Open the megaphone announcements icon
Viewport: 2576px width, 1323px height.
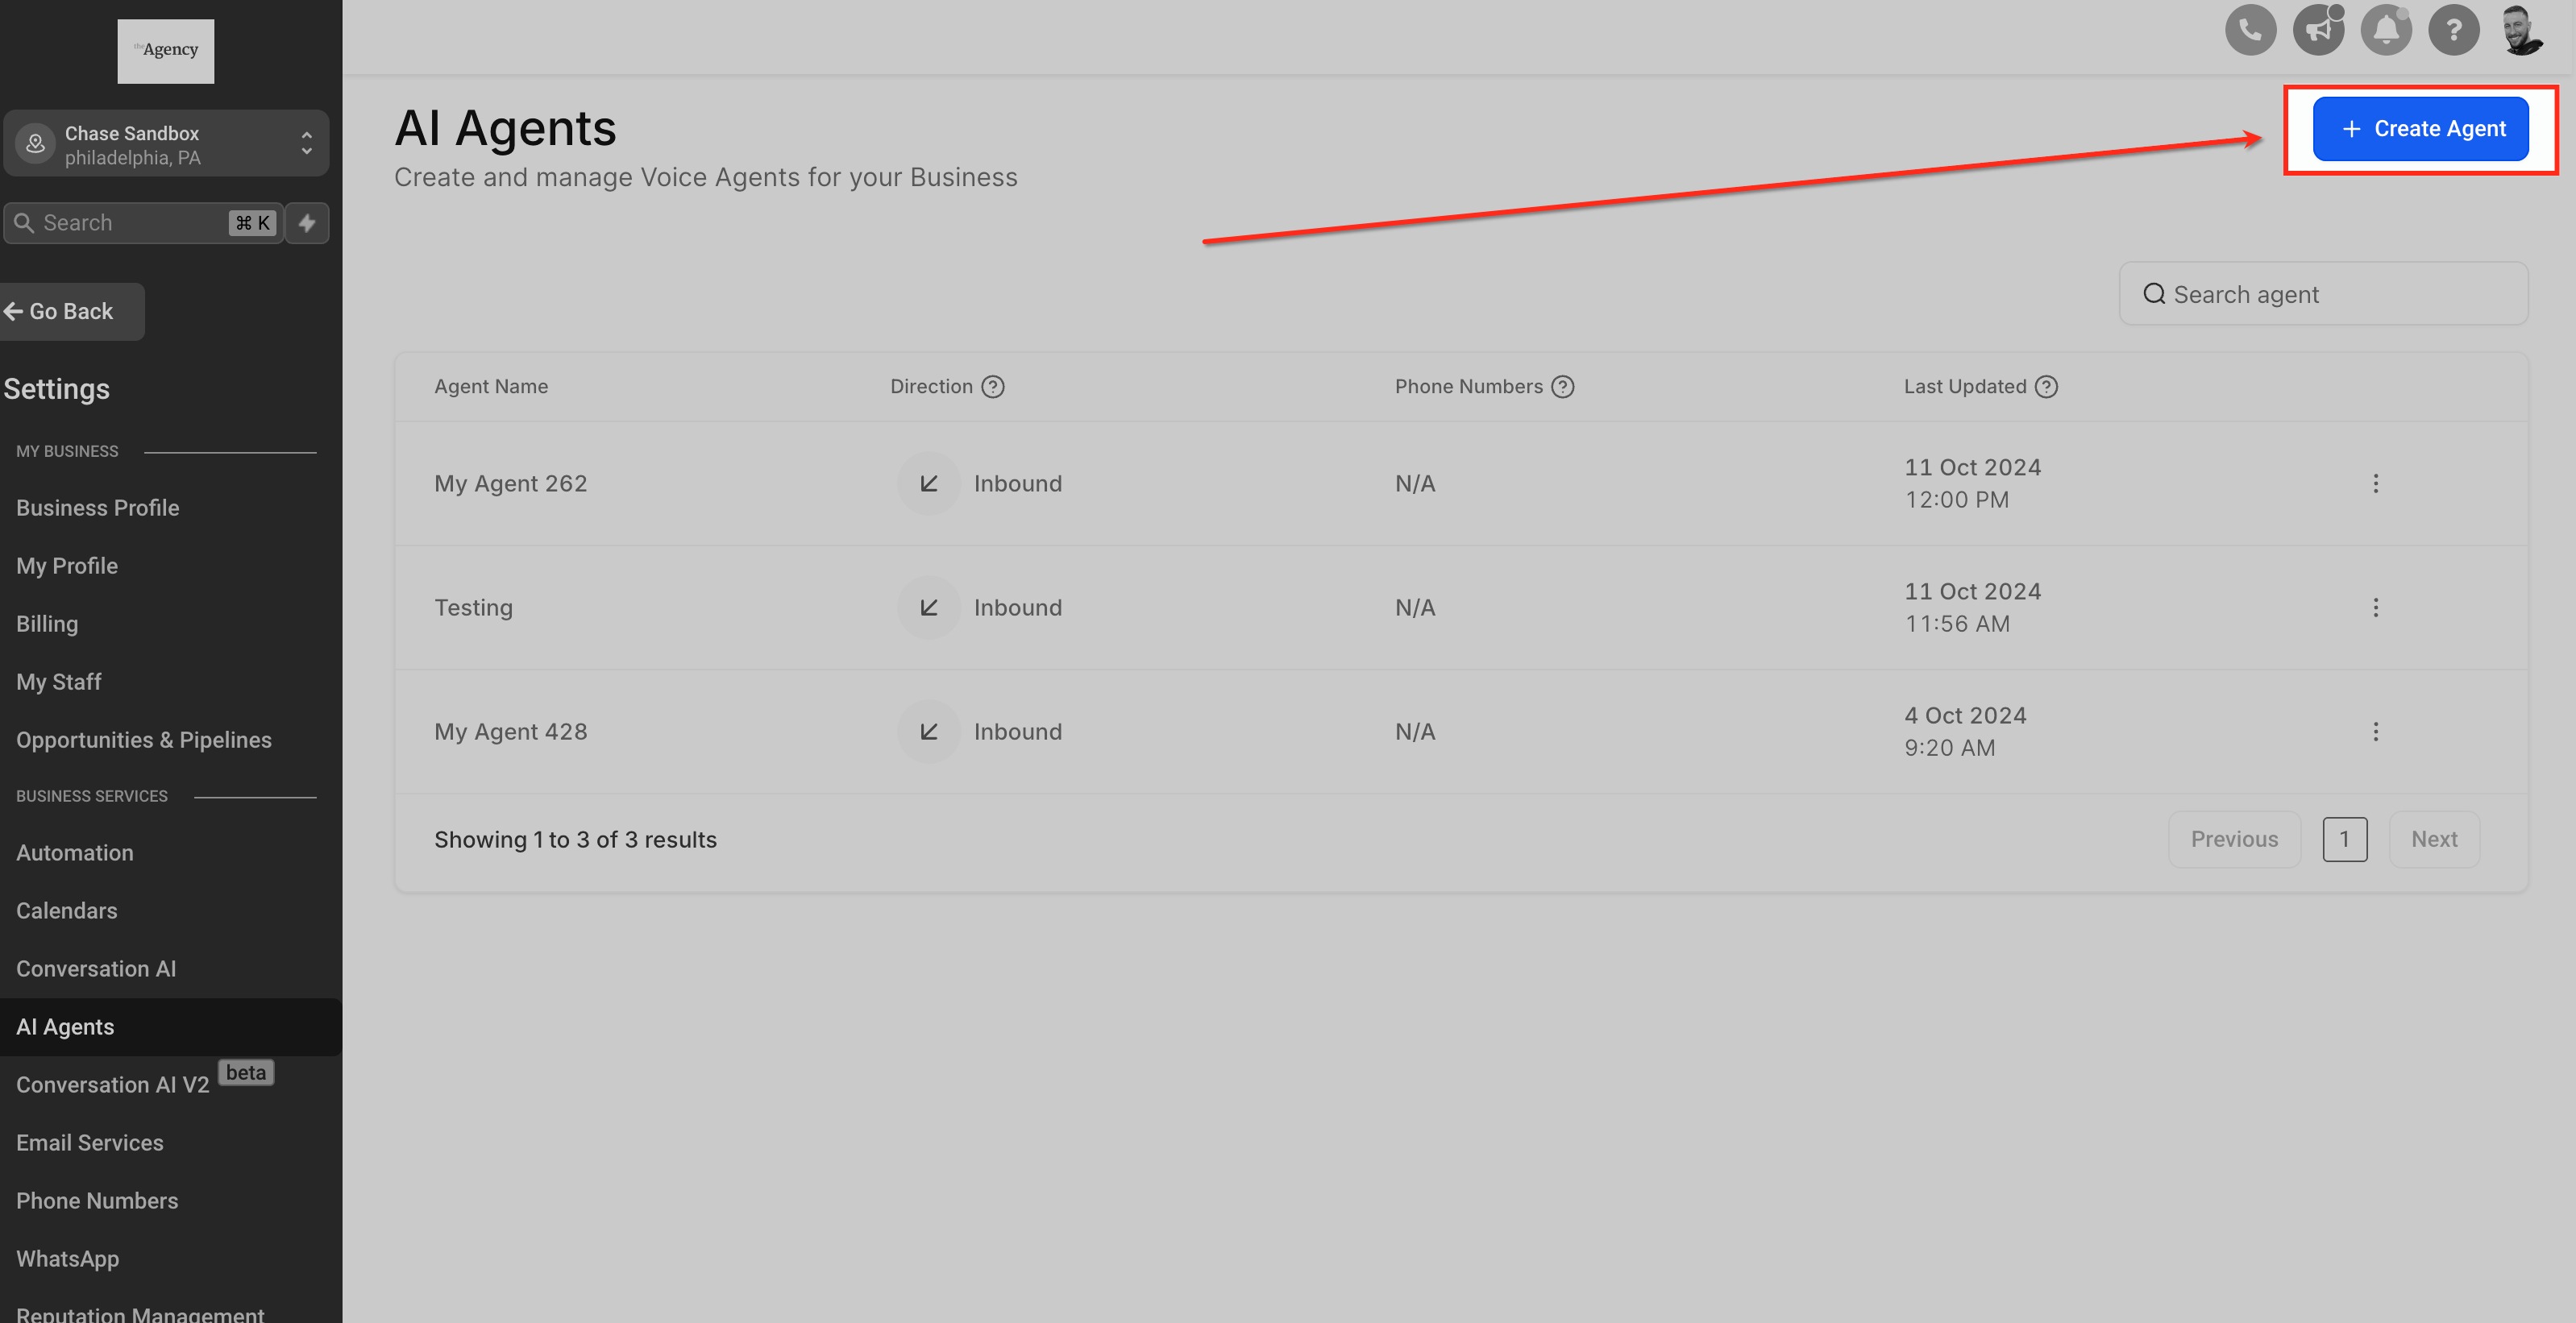click(x=2318, y=30)
